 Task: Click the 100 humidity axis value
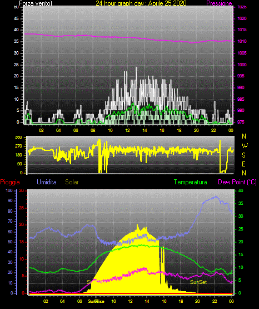[x=9, y=191]
